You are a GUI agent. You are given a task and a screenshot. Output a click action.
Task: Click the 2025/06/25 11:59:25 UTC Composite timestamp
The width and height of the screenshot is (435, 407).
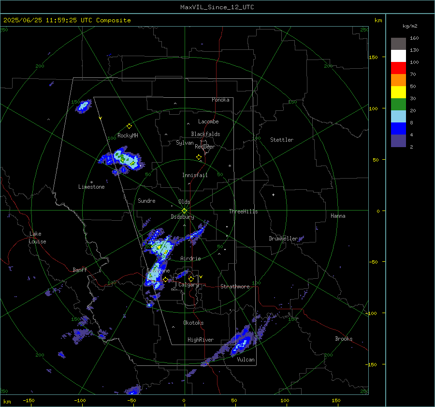point(67,20)
